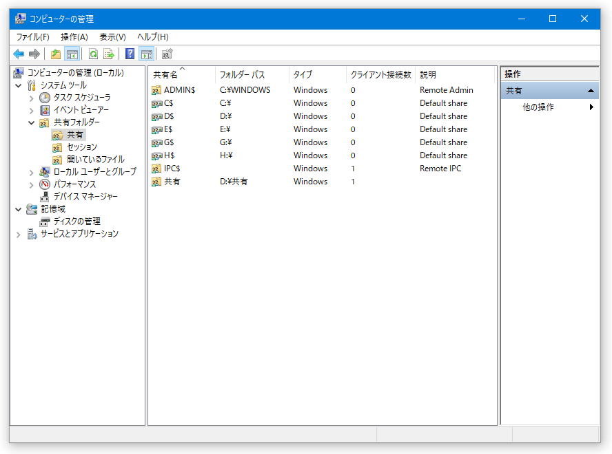The width and height of the screenshot is (612, 454).
Task: Expand the パフォーマンス node
Action: pyautogui.click(x=31, y=184)
